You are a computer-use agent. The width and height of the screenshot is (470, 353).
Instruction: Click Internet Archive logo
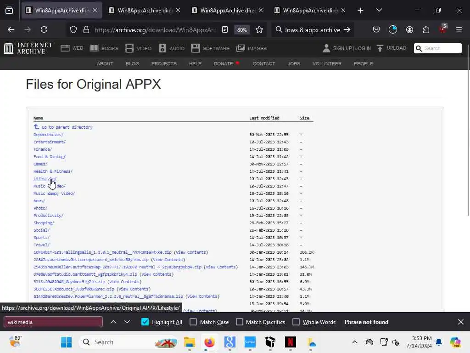[x=28, y=48]
